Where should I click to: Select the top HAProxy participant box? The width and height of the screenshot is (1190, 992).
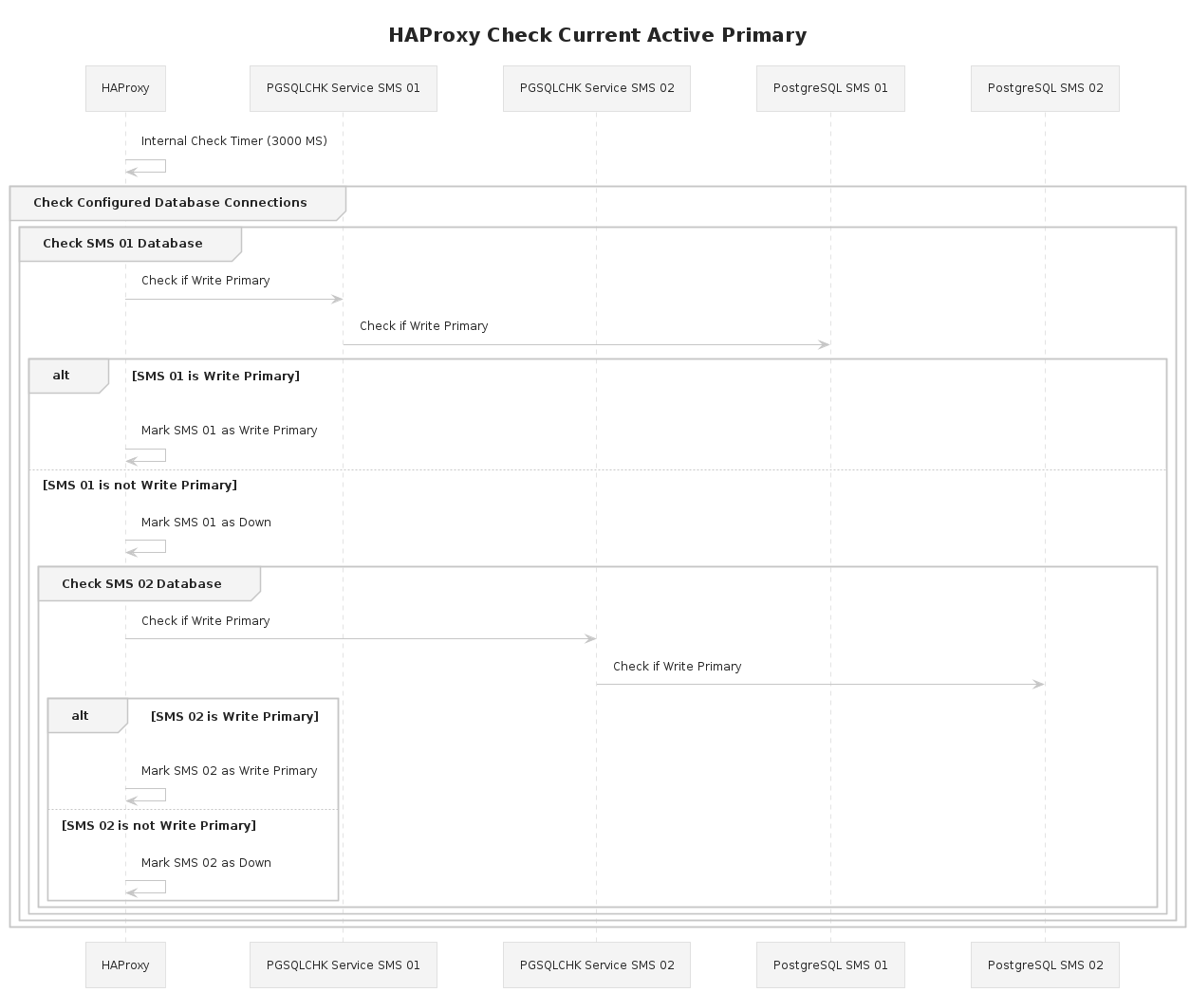pyautogui.click(x=125, y=88)
